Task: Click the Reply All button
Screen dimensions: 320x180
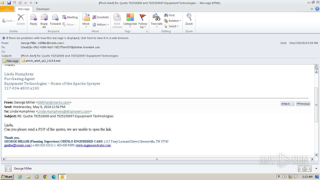Action: (44, 21)
